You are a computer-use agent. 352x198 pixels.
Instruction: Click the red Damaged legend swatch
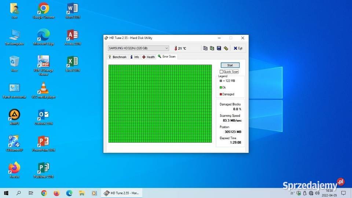[x=221, y=94]
